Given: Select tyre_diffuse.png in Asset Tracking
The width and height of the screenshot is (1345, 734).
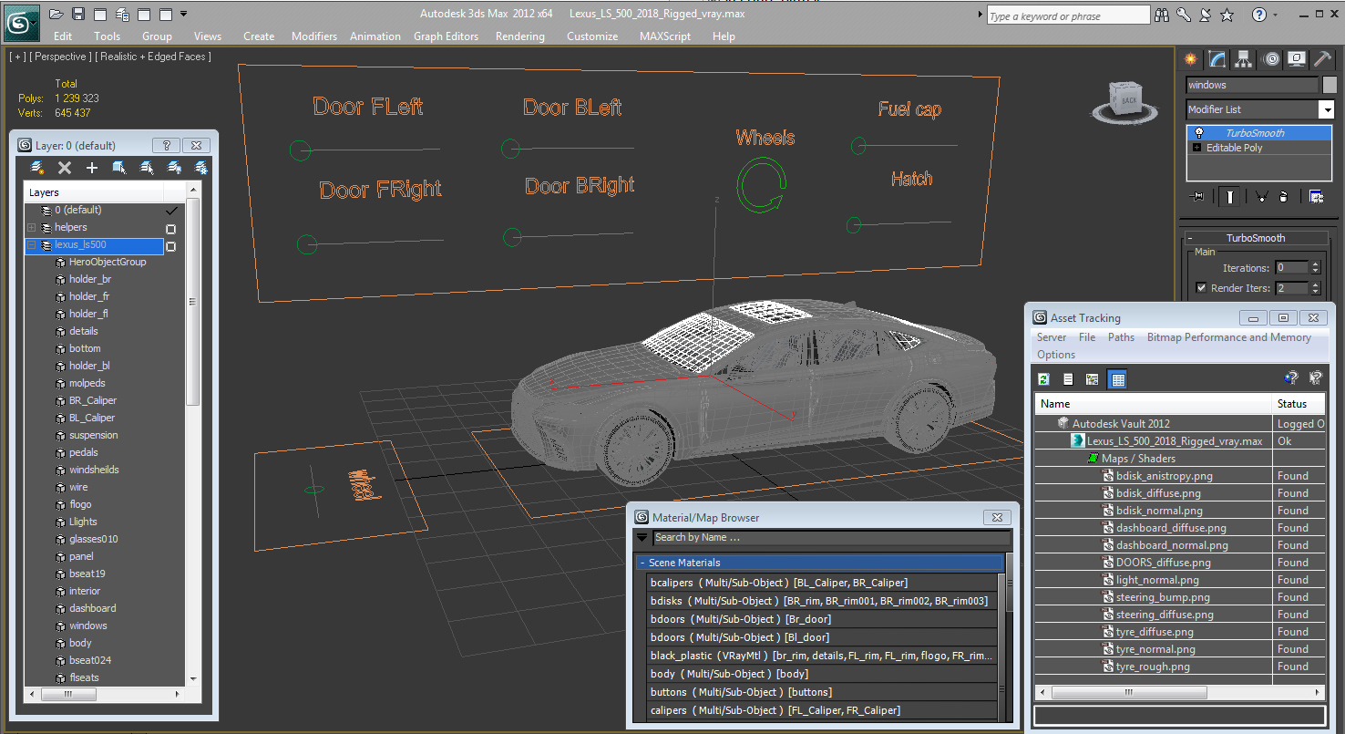Looking at the screenshot, I should point(1155,632).
